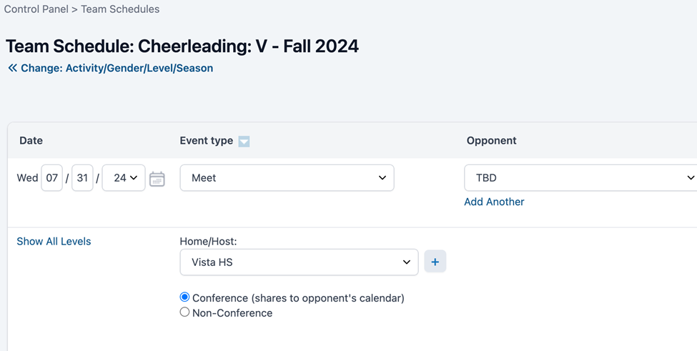Click the plus button beside Vista HS

(435, 262)
